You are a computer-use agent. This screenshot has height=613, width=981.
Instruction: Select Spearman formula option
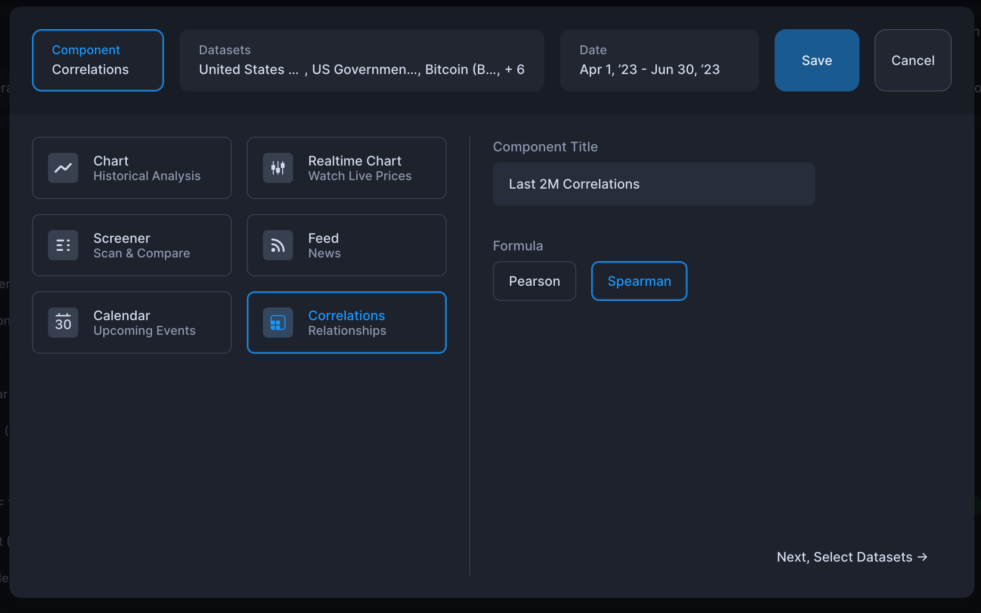(x=639, y=281)
